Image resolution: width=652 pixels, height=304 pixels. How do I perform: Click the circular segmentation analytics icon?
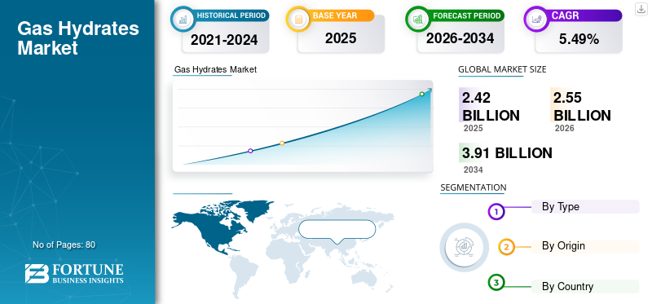pyautogui.click(x=465, y=248)
